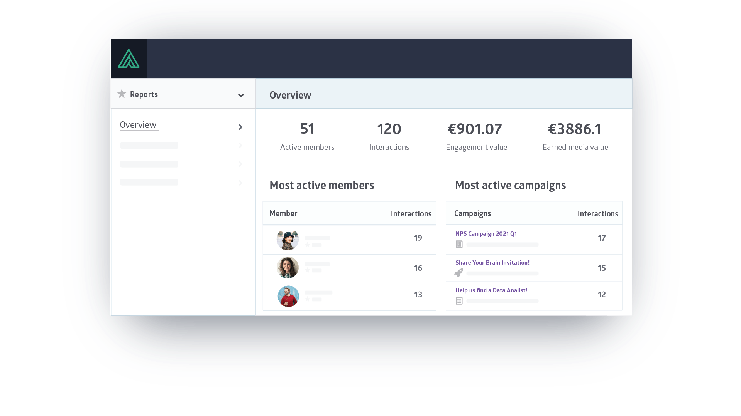
Task: Expand the last sidebar item chevron
Action: tap(240, 183)
